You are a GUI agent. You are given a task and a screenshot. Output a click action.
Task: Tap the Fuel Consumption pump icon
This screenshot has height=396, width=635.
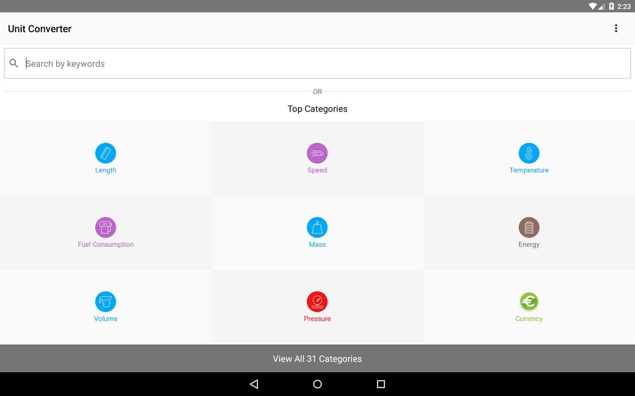point(105,227)
